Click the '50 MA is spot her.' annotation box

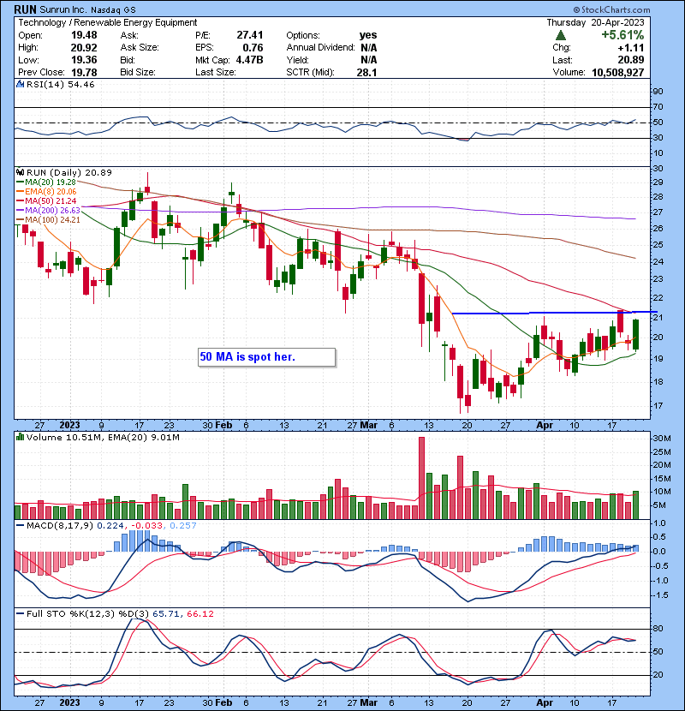click(x=267, y=357)
